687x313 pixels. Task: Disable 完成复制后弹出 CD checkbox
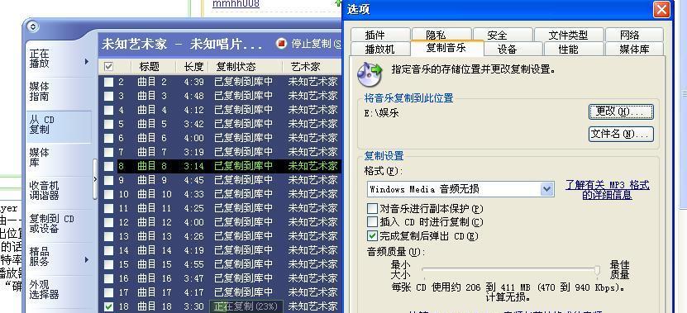point(372,236)
